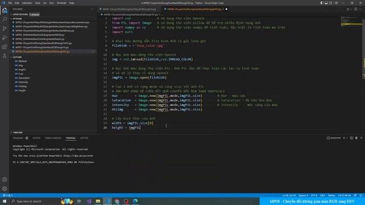Open Task View on the taskbar

coord(79,201)
